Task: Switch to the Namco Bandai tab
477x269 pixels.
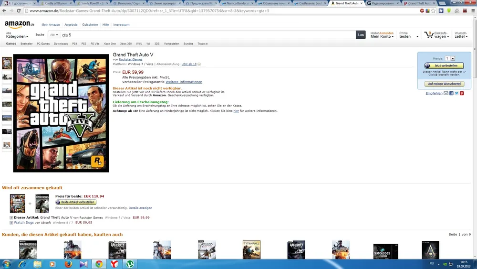Action: point(238,3)
